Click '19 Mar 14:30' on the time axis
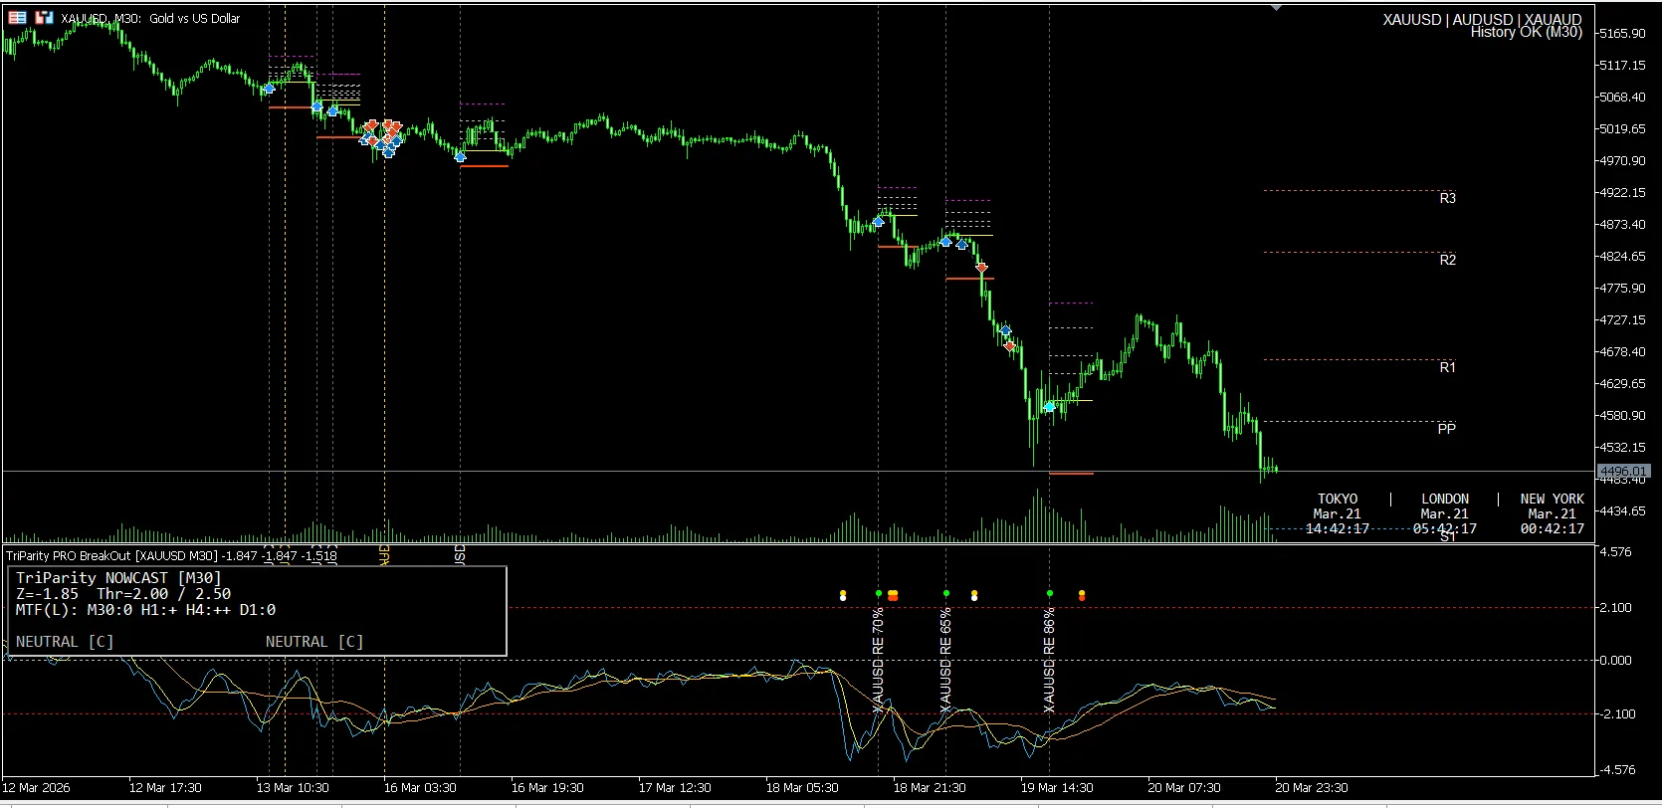The height and width of the screenshot is (808, 1662). point(1057,788)
